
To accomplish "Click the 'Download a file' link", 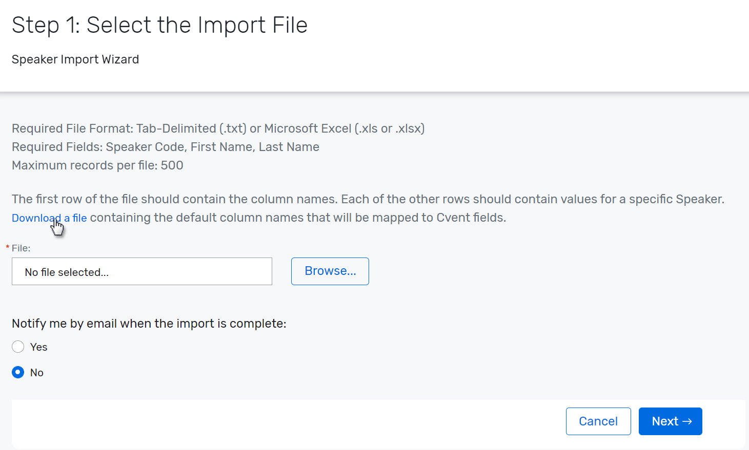I will pos(49,218).
